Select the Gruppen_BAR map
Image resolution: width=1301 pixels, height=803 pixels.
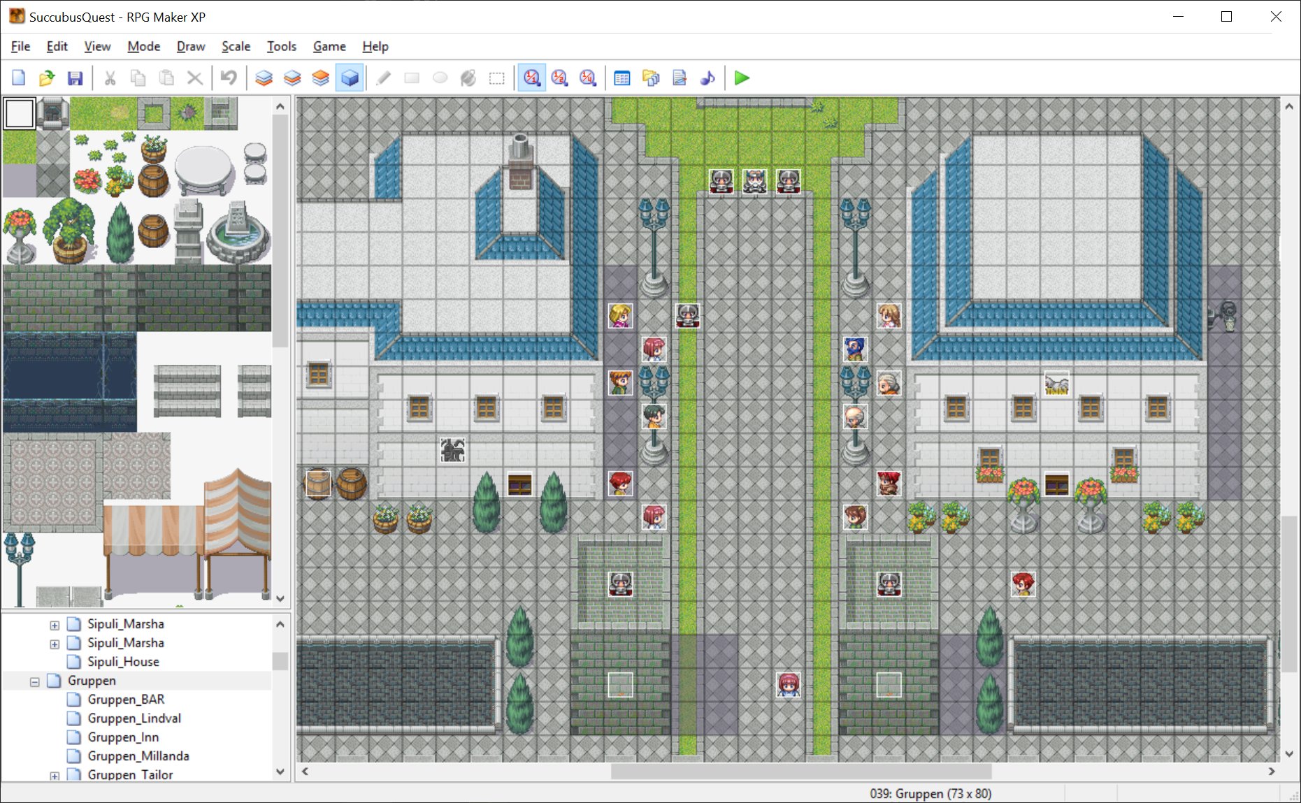pos(126,700)
